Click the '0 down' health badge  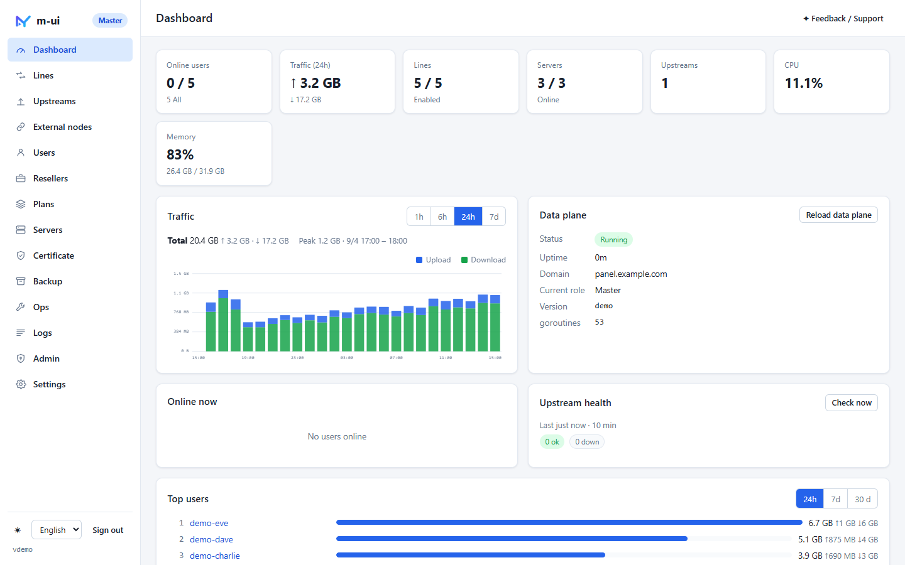587,442
